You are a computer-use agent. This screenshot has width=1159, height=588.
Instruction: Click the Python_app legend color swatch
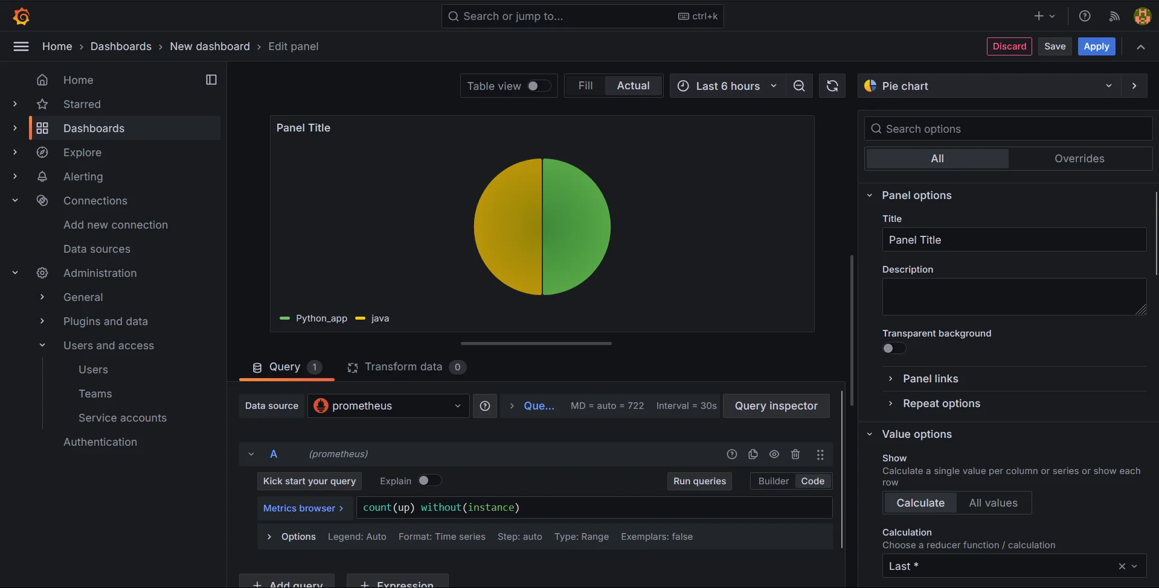pos(285,318)
